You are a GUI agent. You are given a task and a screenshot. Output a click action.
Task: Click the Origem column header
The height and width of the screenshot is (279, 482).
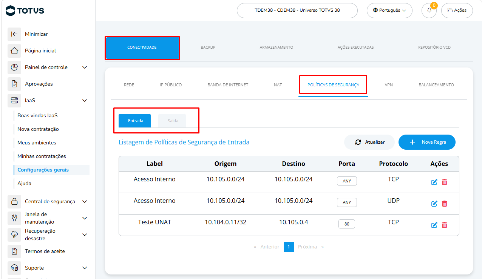226,164
